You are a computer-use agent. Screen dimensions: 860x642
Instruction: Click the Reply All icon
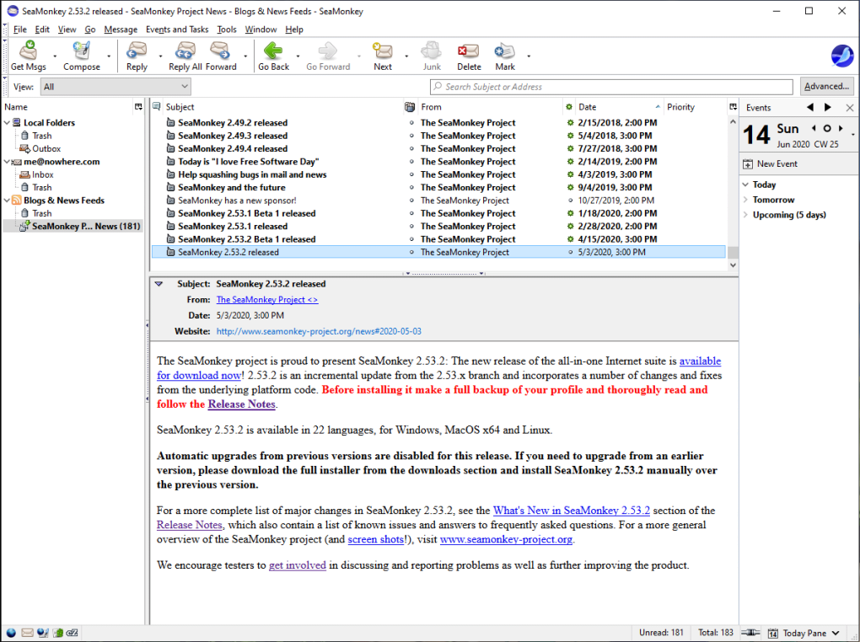185,51
